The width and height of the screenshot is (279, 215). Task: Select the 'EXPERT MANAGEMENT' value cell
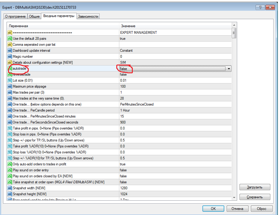click(x=138, y=33)
